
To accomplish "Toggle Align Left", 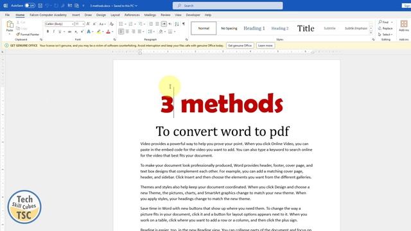I will [121, 31].
